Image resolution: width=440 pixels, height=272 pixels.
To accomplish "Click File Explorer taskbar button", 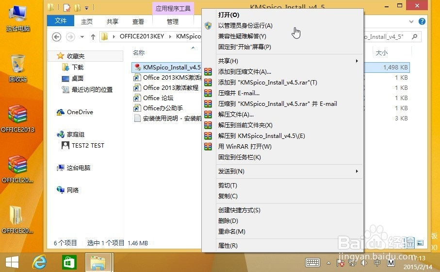I will point(99,262).
